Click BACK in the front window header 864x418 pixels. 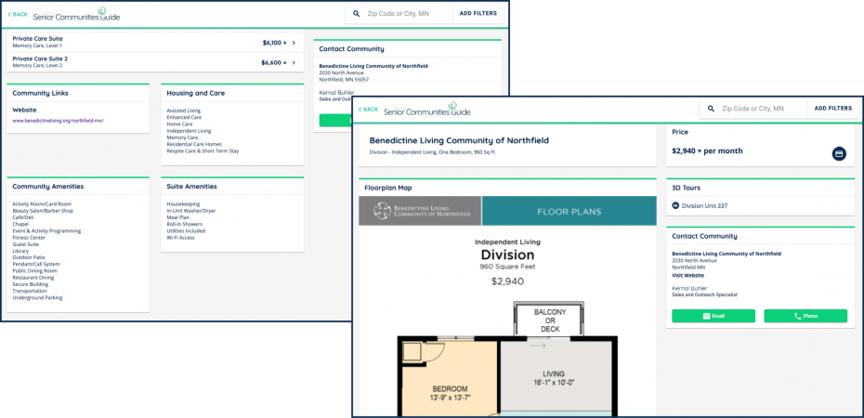(x=368, y=110)
